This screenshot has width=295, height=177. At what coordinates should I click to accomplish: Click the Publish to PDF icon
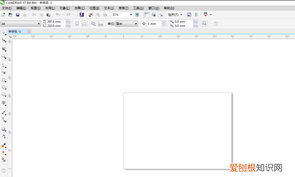point(105,15)
